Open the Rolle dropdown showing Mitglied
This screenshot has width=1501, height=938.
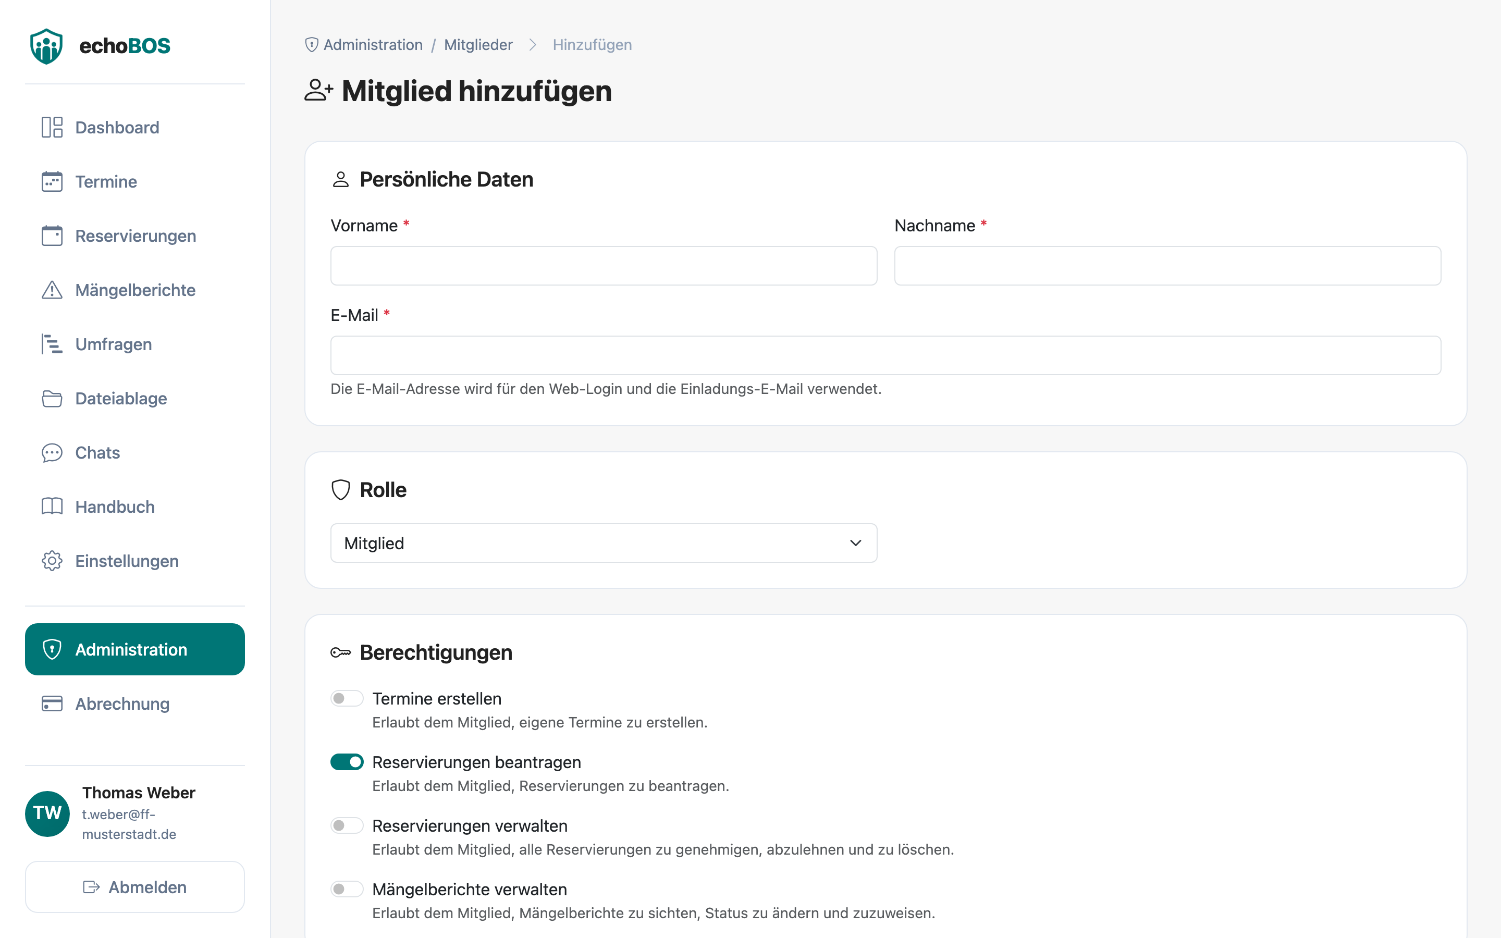(x=604, y=544)
